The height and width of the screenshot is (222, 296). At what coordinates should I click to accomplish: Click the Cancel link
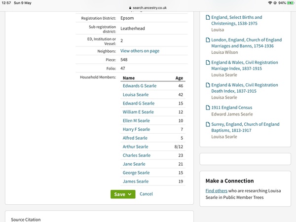[146, 194]
